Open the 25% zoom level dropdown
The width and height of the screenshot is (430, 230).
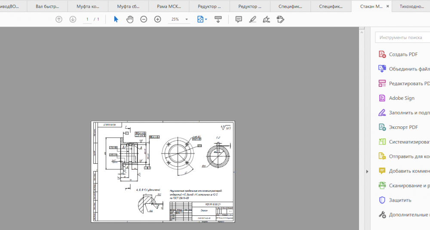pos(187,19)
